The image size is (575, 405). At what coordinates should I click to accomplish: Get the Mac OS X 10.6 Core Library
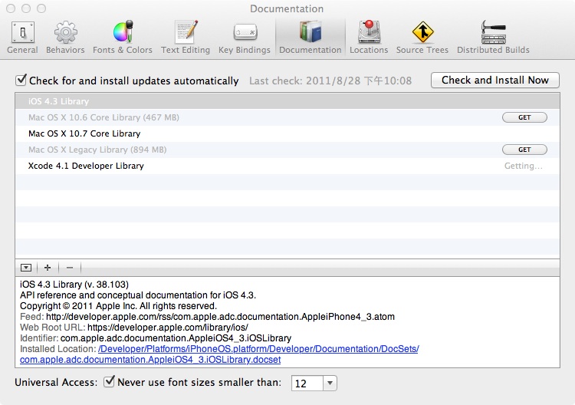point(524,117)
